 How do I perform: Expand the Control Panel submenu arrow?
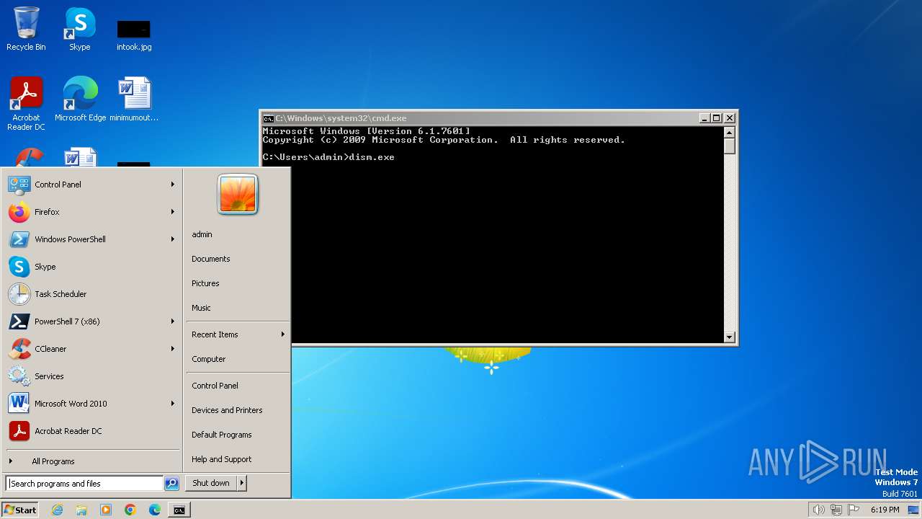173,185
